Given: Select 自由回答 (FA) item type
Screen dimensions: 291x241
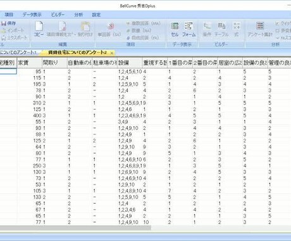Looking at the screenshot, I should point(142,38).
